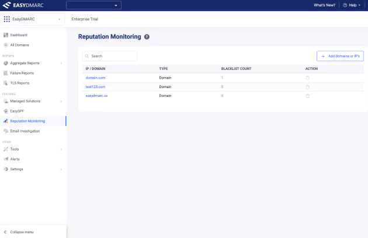Image resolution: width=368 pixels, height=238 pixels.
Task: Click blacklist count 0 for test123.com
Action: [x=222, y=86]
